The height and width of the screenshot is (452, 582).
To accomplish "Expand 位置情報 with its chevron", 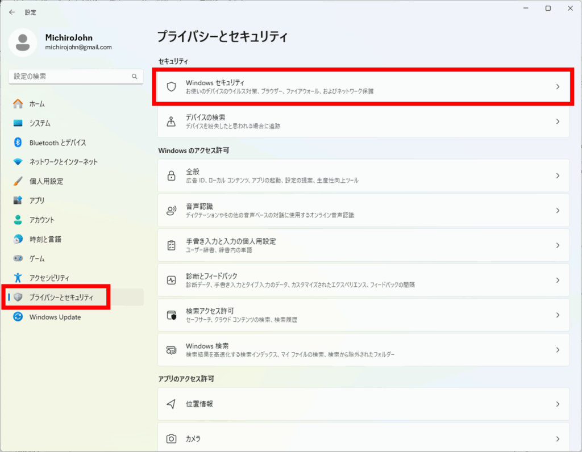I will tap(558, 404).
